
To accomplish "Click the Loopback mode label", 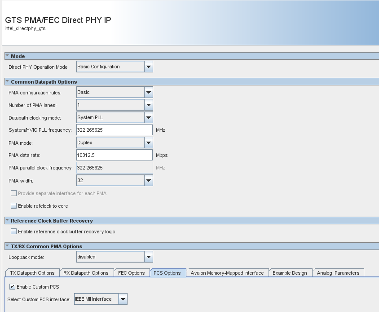I will point(26,257).
